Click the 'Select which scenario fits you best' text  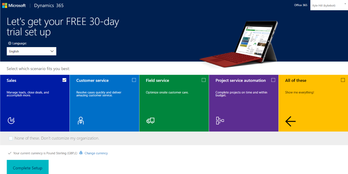tap(38, 69)
